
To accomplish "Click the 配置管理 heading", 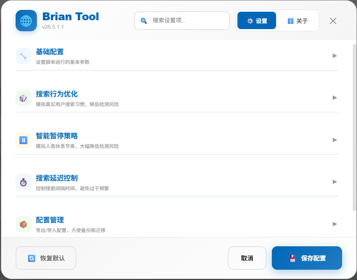I will tap(50, 220).
